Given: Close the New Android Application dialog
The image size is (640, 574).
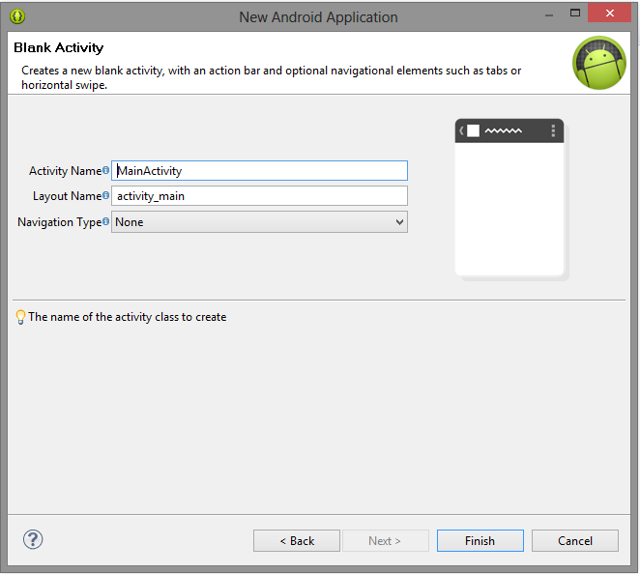Looking at the screenshot, I should [x=609, y=14].
